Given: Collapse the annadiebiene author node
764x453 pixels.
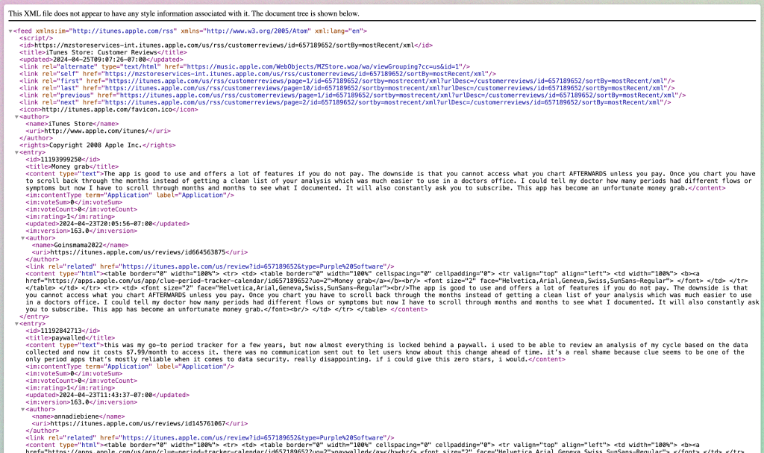Looking at the screenshot, I should [x=22, y=409].
